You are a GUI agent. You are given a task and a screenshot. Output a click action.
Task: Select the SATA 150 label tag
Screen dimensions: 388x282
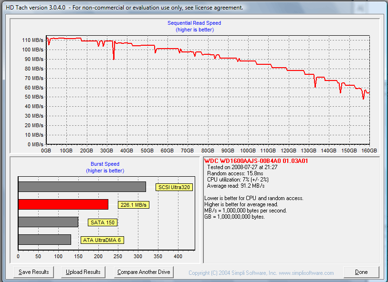102,222
